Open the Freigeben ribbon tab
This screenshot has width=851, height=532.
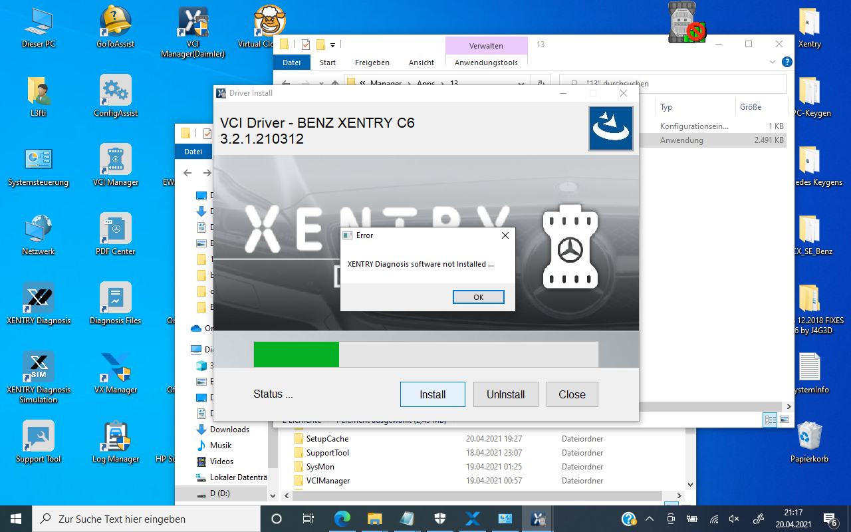tap(372, 63)
